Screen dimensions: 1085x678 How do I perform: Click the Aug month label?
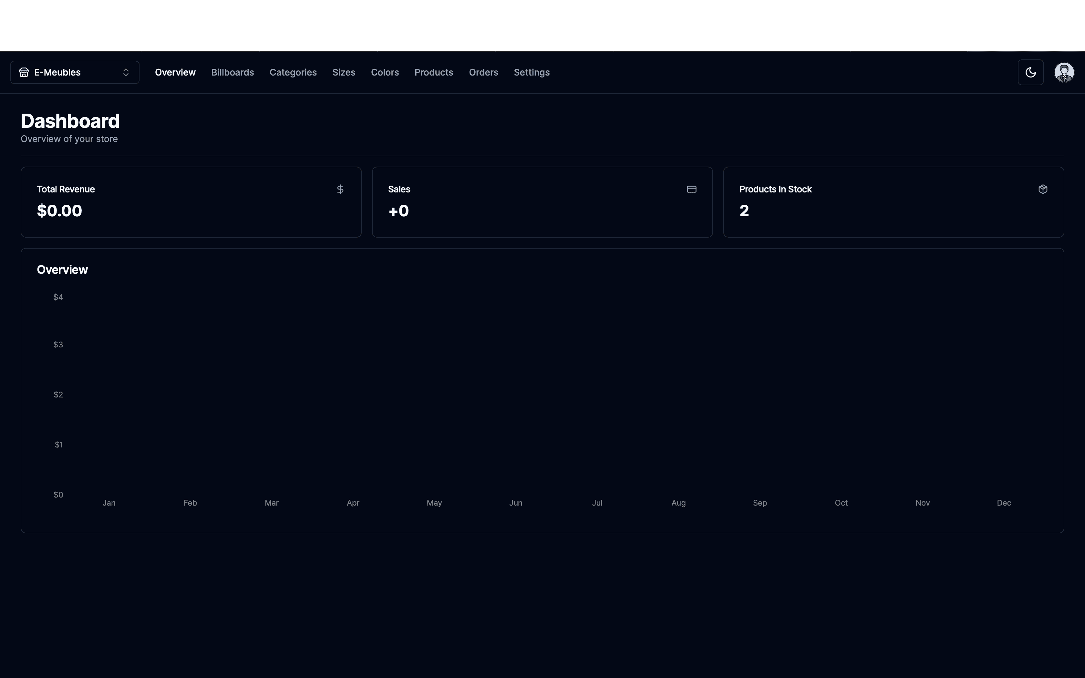(x=679, y=503)
